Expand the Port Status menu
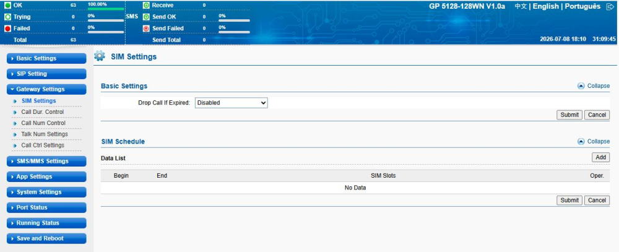 (x=46, y=207)
